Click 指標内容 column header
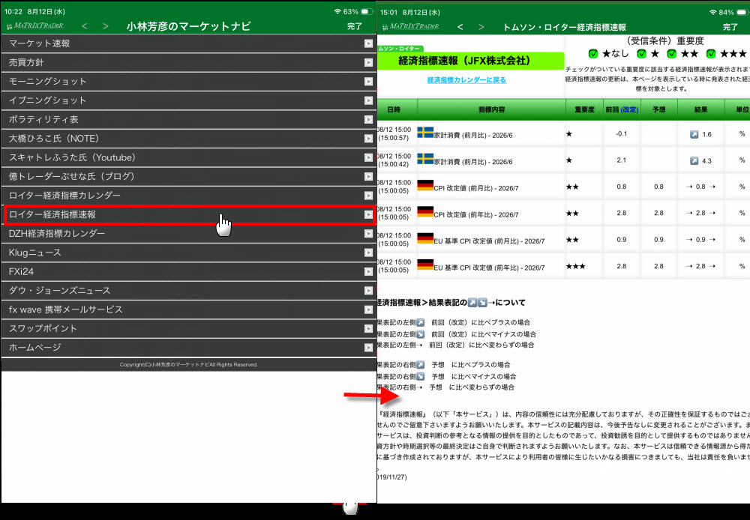 click(x=492, y=109)
